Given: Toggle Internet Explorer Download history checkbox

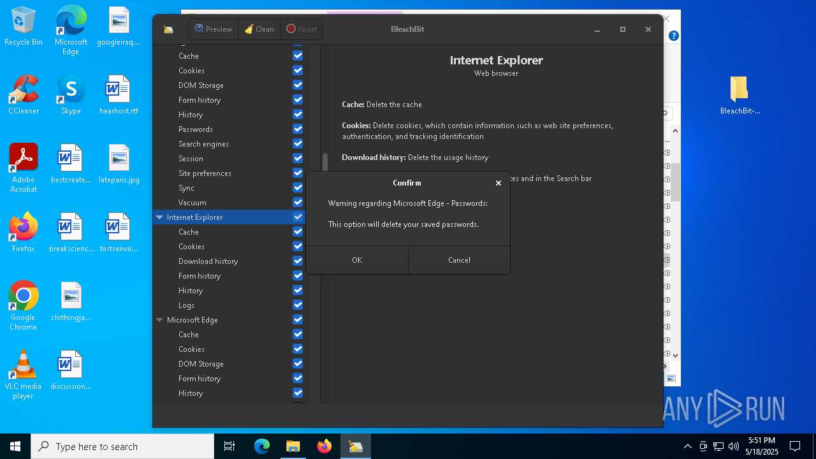Looking at the screenshot, I should pos(298,261).
